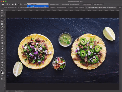
Task: Close the Happy Bride.jpg document tab
Action: [68, 8]
